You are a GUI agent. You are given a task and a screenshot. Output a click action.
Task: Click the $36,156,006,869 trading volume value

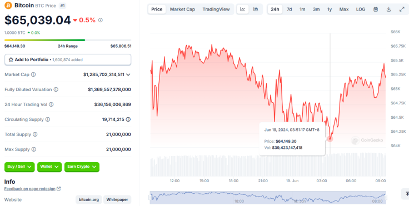113,104
